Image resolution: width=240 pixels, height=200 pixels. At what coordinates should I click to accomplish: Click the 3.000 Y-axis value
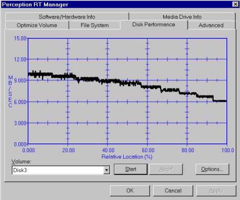[20, 123]
